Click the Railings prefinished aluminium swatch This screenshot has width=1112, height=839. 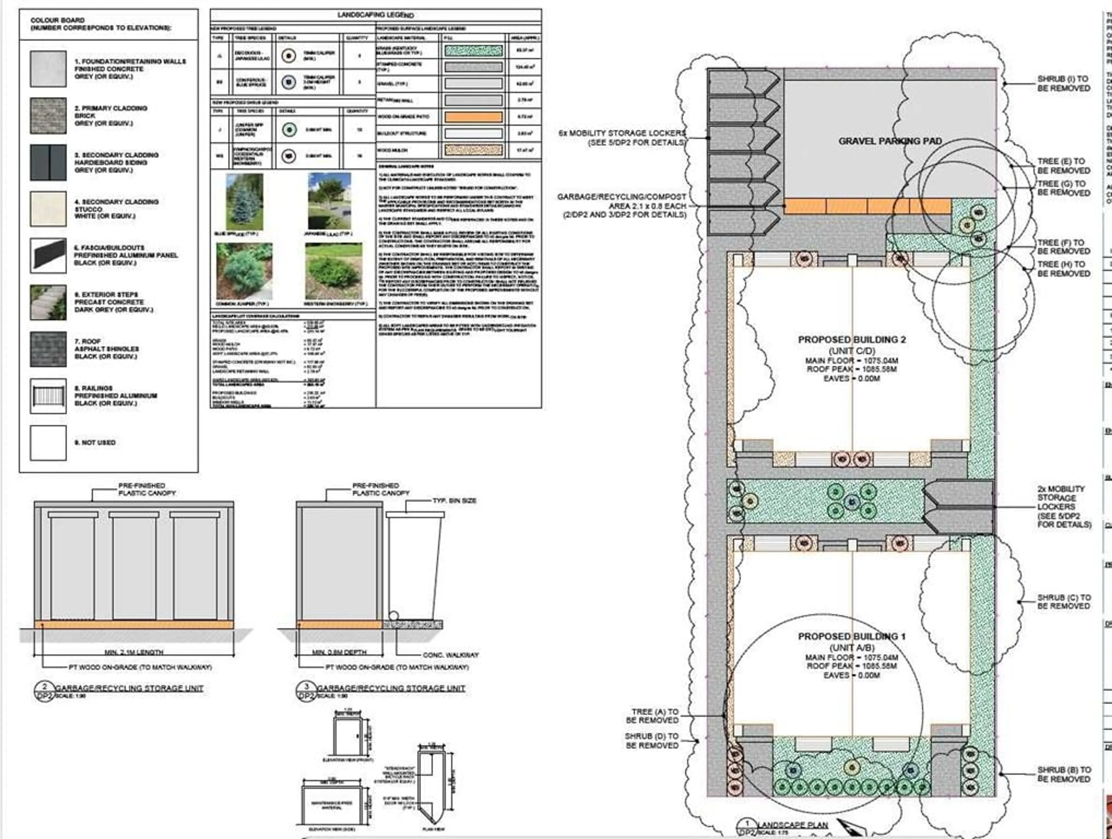(x=48, y=396)
